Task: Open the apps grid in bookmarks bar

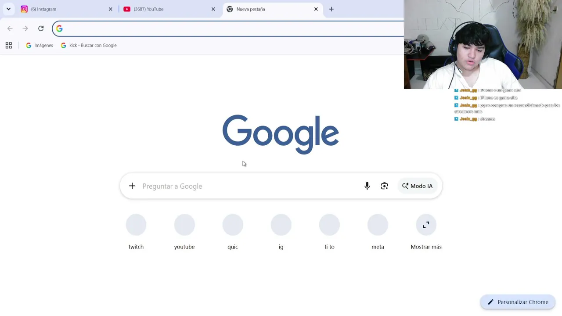Action: 9,45
